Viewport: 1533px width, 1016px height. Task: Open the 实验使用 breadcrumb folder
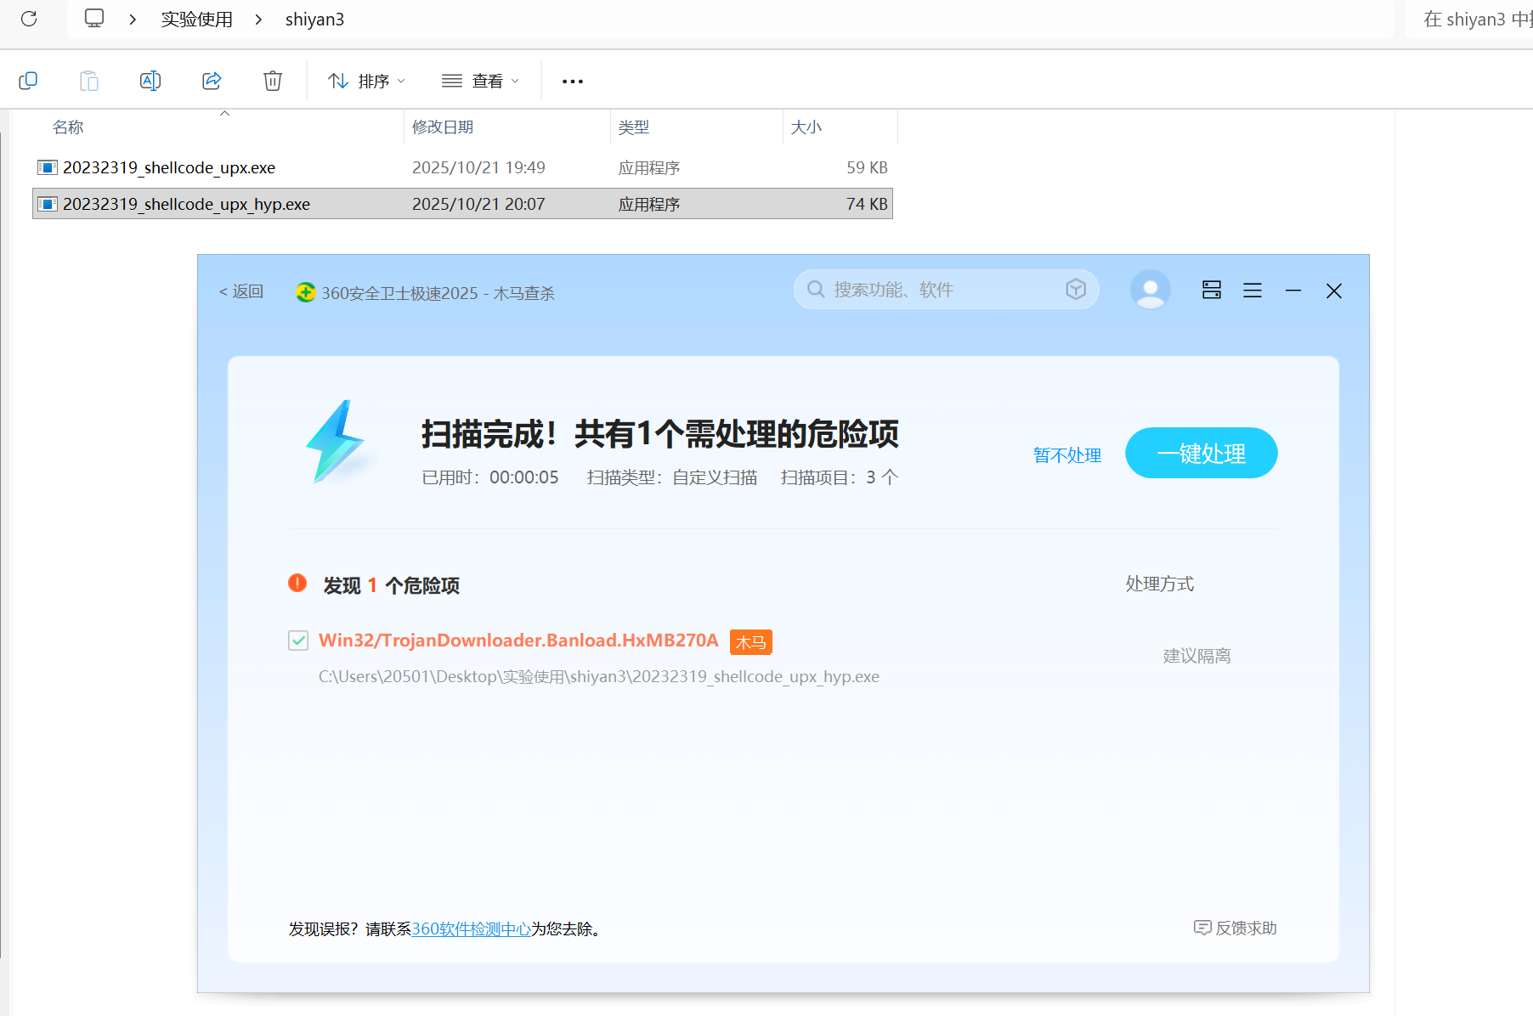[x=196, y=20]
